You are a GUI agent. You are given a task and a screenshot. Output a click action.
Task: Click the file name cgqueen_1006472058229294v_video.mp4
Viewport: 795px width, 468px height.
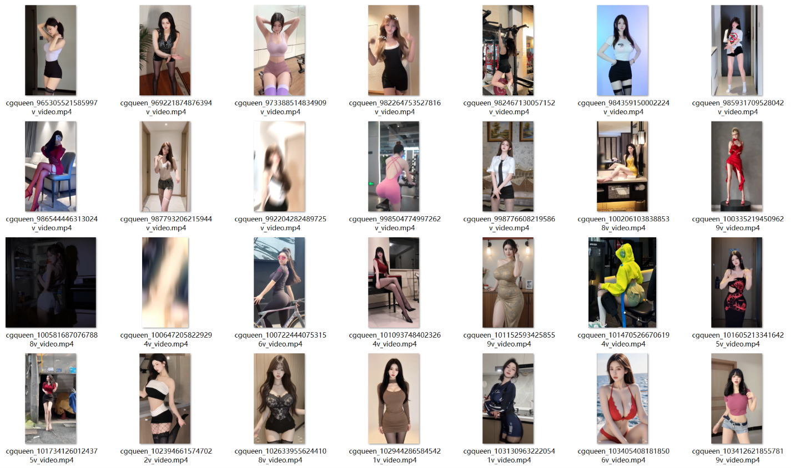click(166, 339)
